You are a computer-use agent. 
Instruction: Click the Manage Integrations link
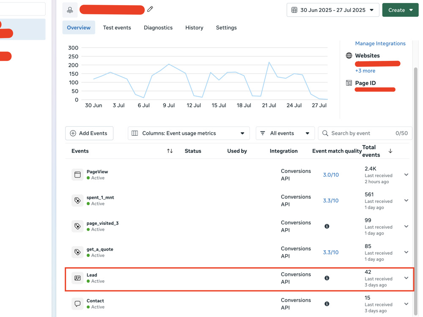[x=380, y=44]
